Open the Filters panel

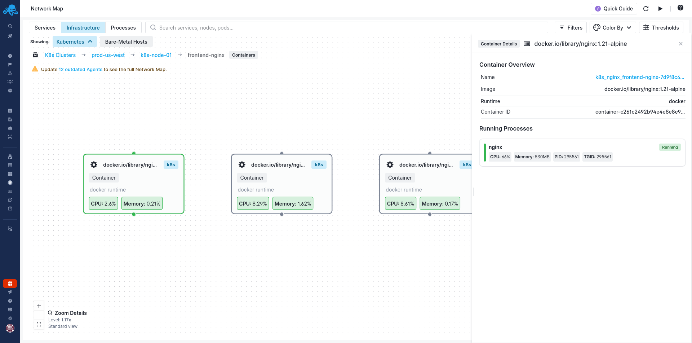tap(571, 28)
